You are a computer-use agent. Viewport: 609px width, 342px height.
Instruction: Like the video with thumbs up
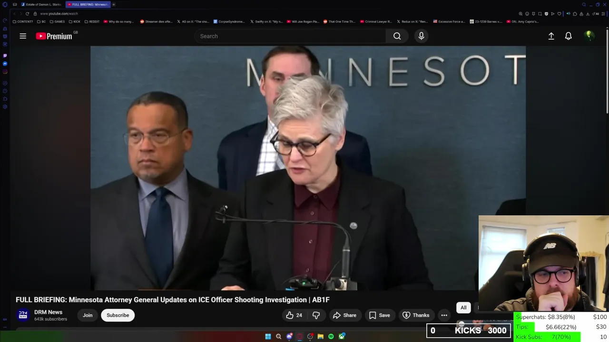coord(294,315)
